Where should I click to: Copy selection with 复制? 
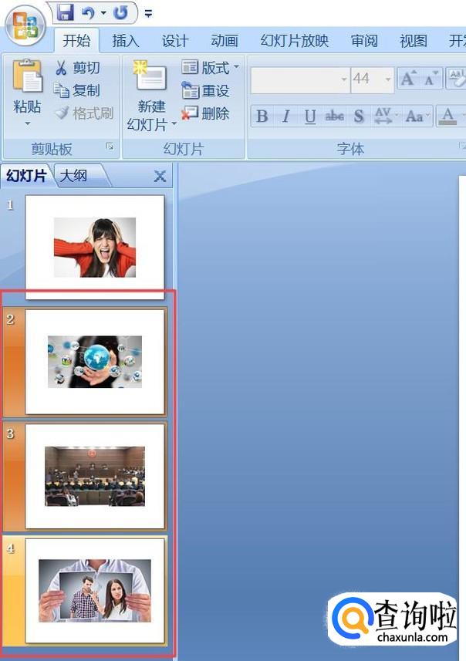(x=78, y=89)
